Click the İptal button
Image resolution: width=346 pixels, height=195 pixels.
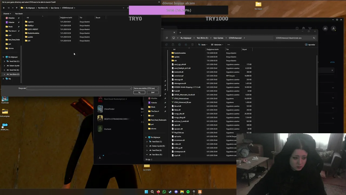click(153, 92)
